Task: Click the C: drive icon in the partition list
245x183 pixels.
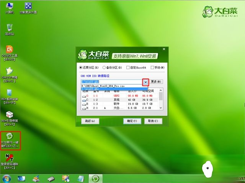Action: (x=84, y=100)
